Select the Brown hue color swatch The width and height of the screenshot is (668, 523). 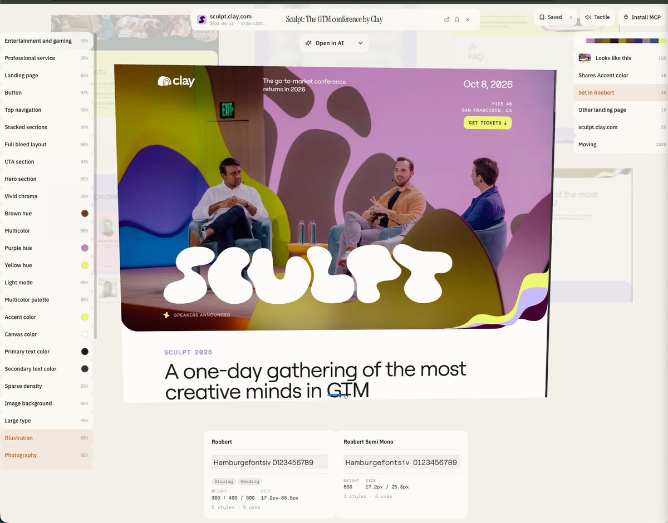85,214
